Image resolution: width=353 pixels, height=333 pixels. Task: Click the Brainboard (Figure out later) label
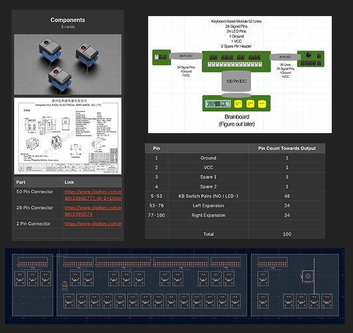(236, 121)
